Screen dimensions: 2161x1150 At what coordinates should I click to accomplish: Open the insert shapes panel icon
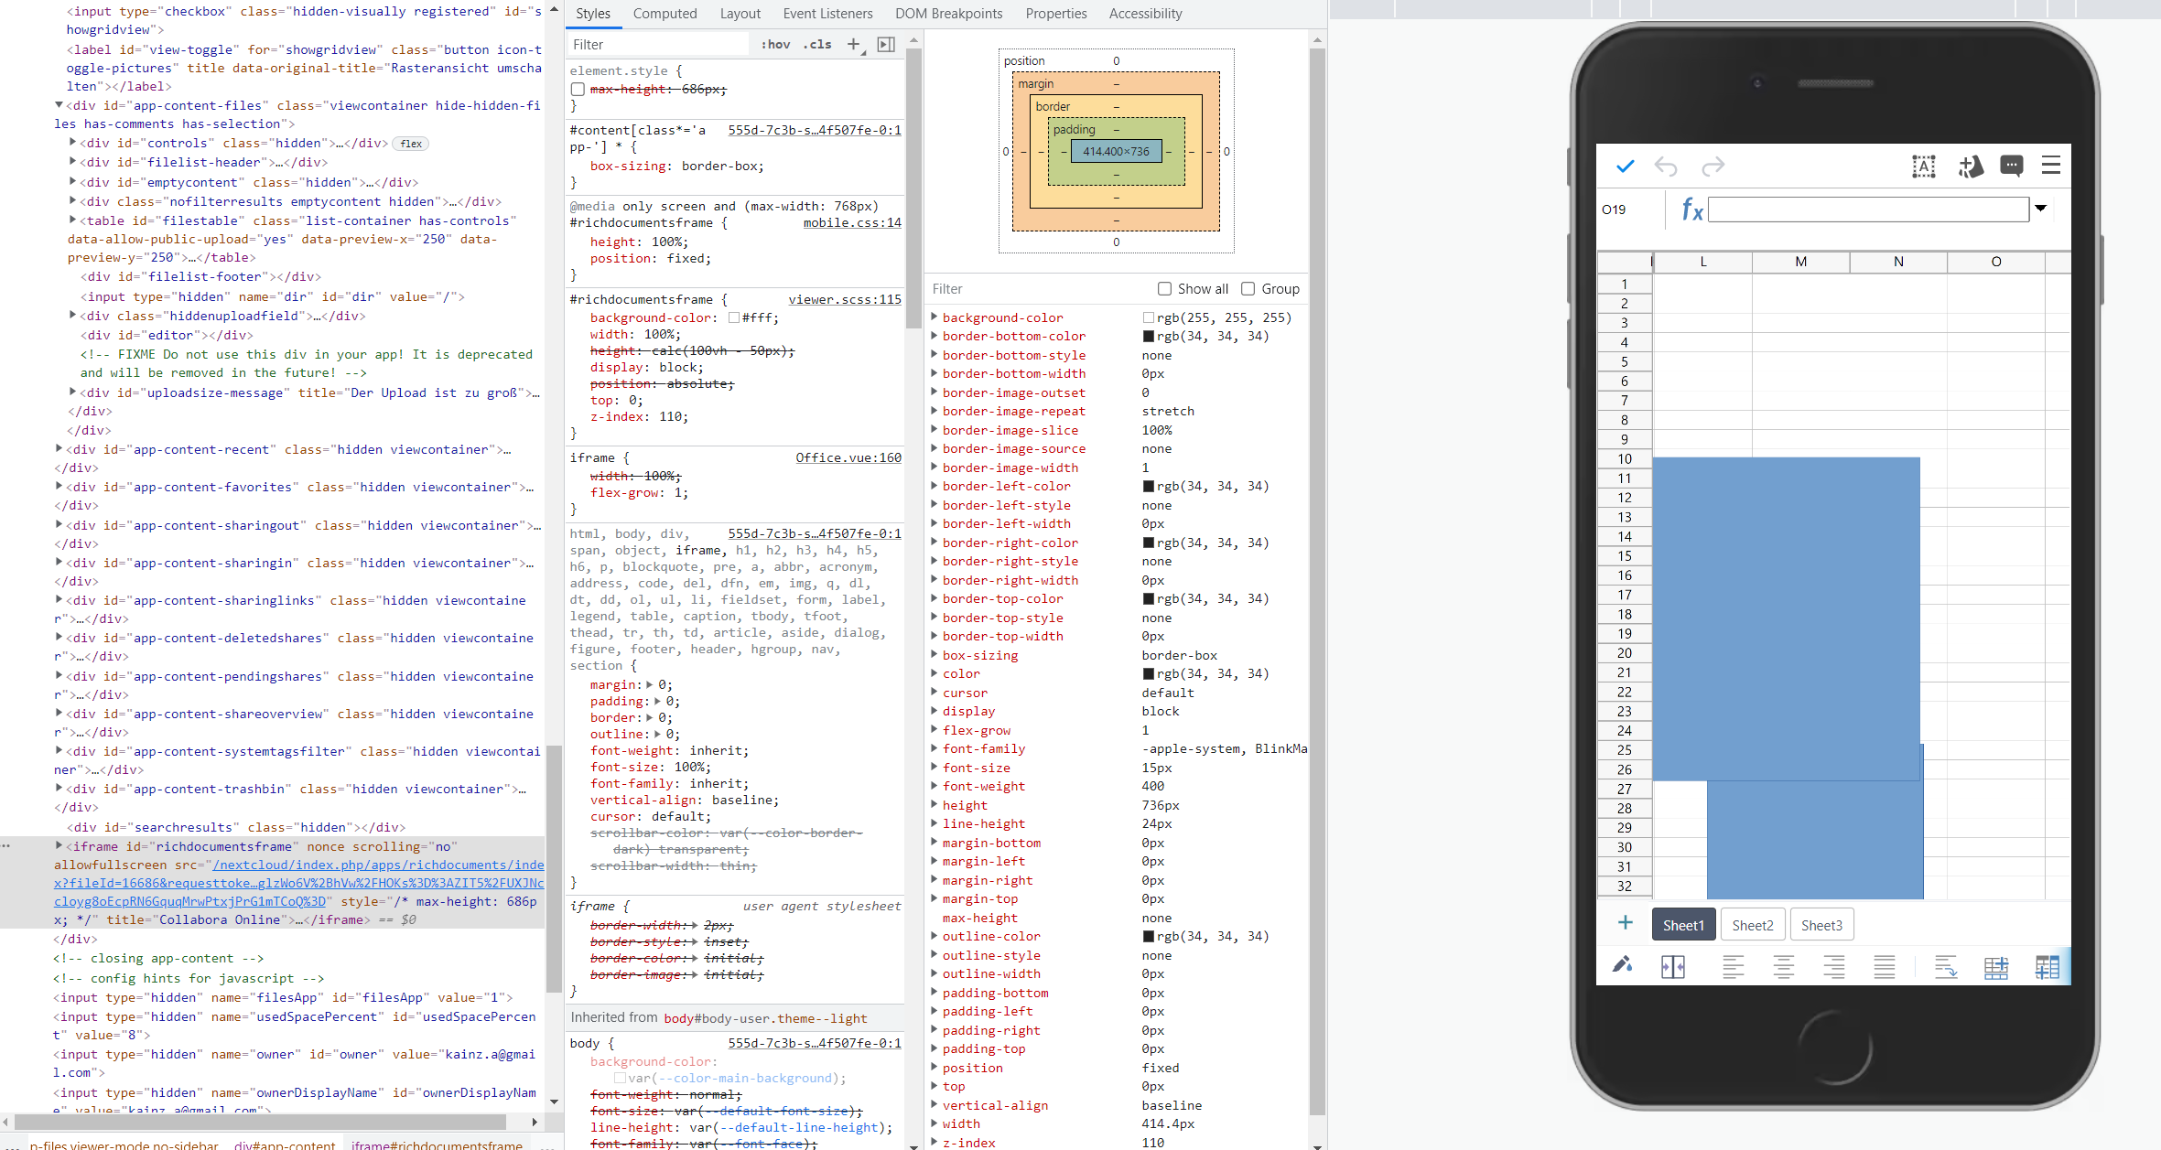pyautogui.click(x=1971, y=167)
